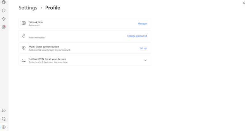Open Dark Web Monitor target icon

click(x=4, y=27)
